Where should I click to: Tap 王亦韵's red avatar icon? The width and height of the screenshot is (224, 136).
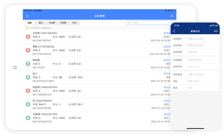[x=28, y=37]
